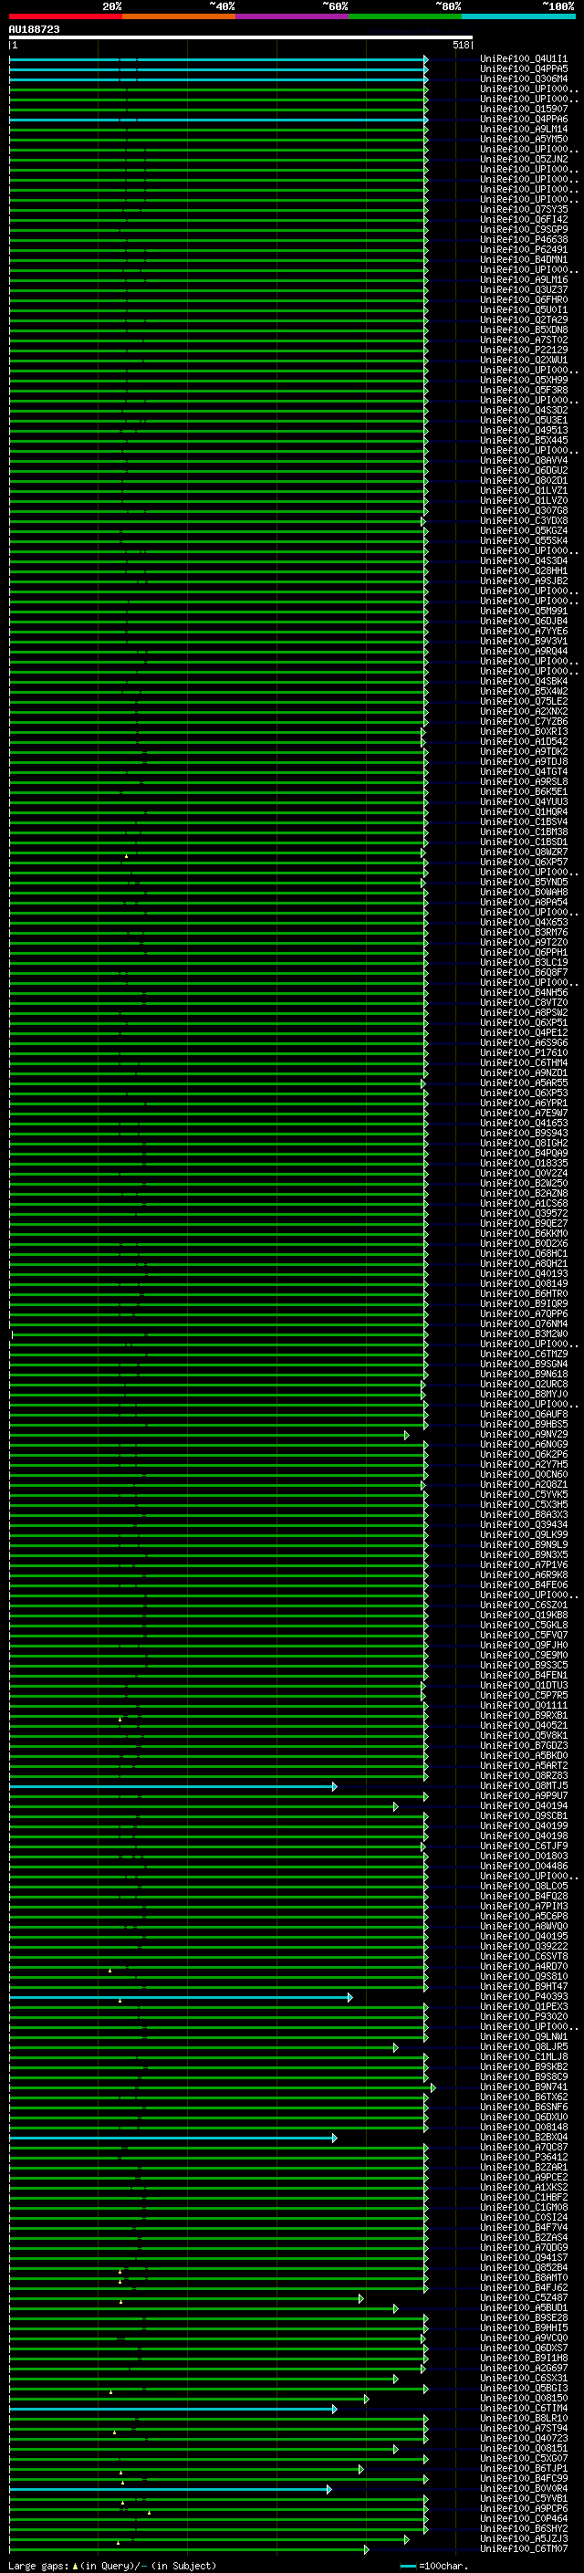This screenshot has height=2573, width=584.
Task: Select hit UniRef100_B4DMN1
Action: pyautogui.click(x=523, y=260)
